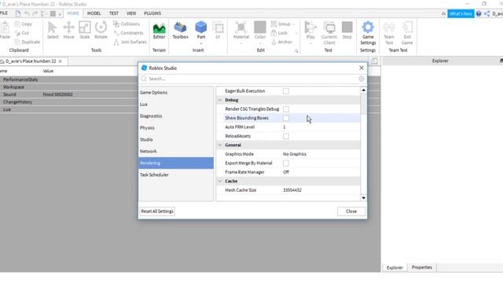Image resolution: width=503 pixels, height=283 pixels.
Task: Open the help question mark icon
Action: pyautogui.click(x=479, y=13)
